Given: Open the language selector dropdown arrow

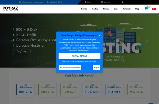Looking at the screenshot, I should (157, 9).
